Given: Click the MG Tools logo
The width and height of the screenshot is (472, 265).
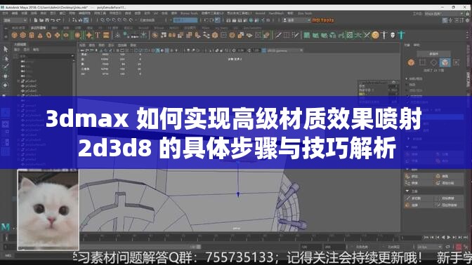Looking at the screenshot, I should 323,20.
